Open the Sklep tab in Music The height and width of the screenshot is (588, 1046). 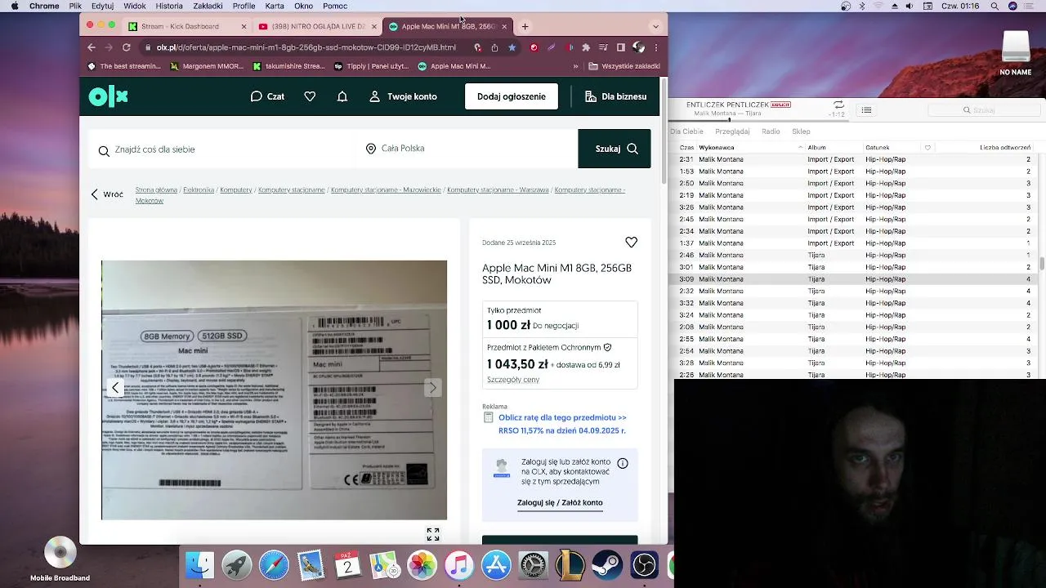coord(801,131)
